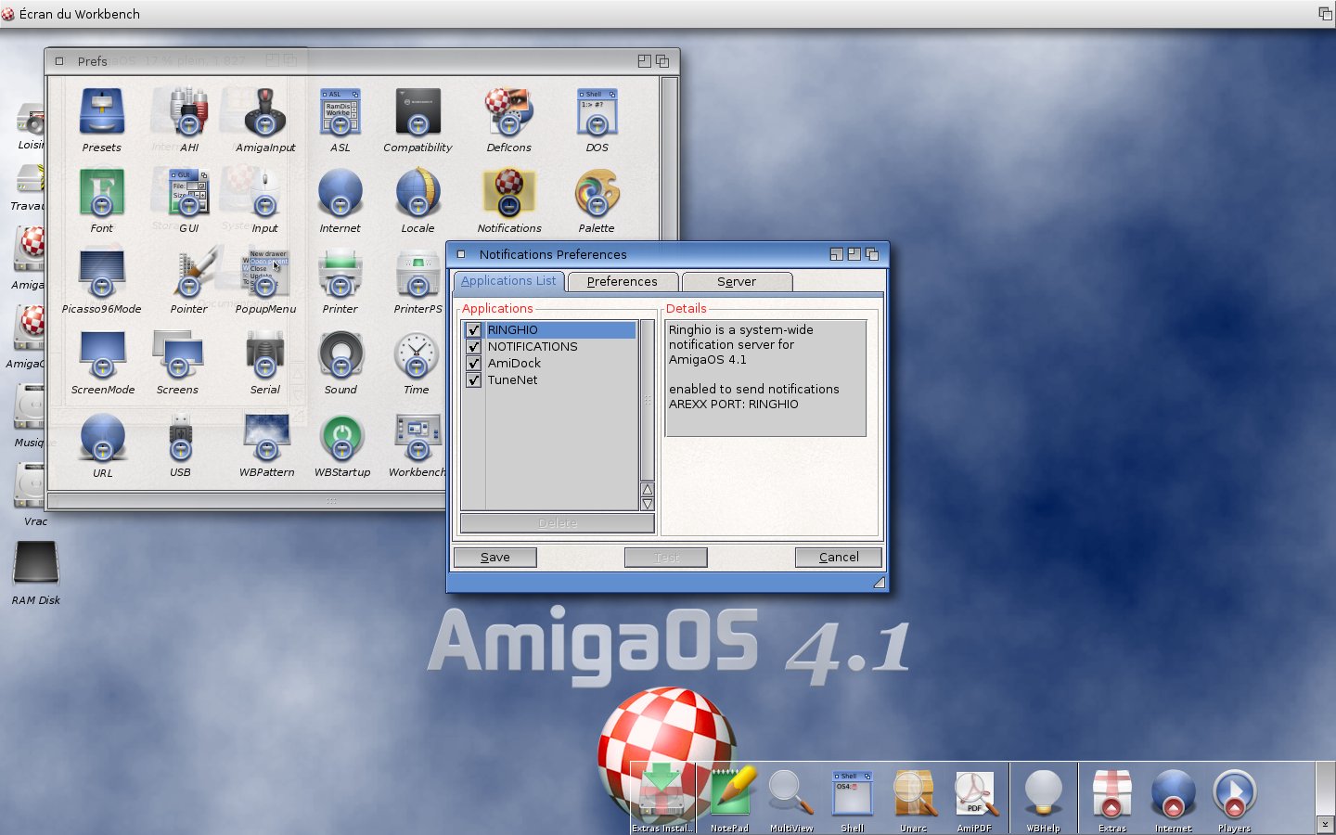Launch NotePad from the dock
This screenshot has width=1336, height=835.
[729, 794]
